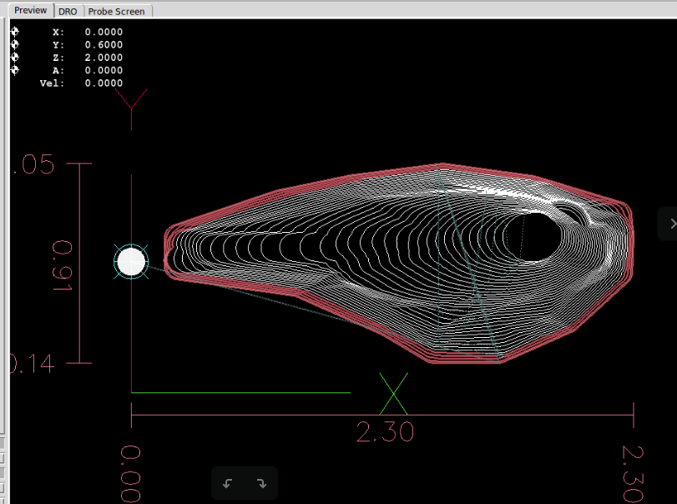Viewport: 677px width, 504px height.
Task: Click the Y position value 0.6000
Action: [104, 45]
